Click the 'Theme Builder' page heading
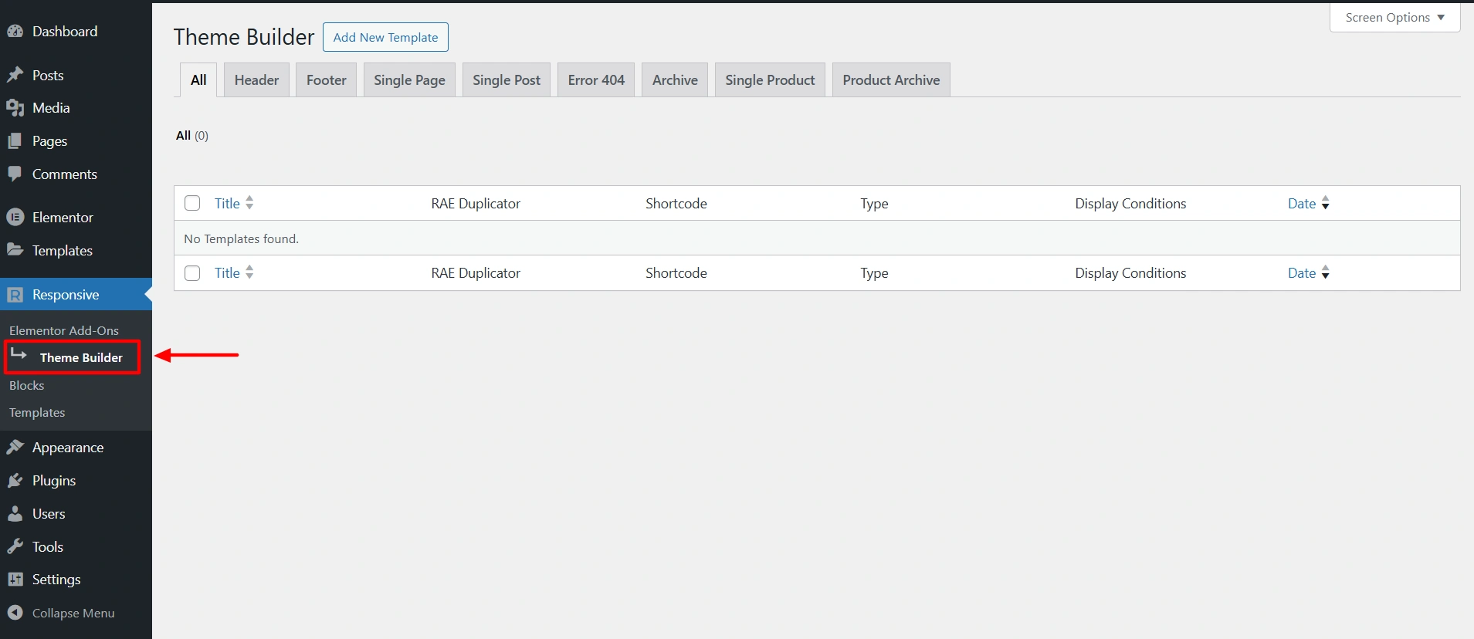The image size is (1474, 639). [x=244, y=37]
